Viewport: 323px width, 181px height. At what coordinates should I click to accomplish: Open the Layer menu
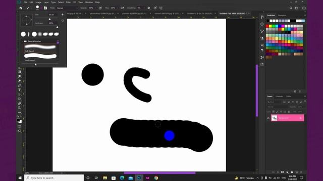(46, 2)
